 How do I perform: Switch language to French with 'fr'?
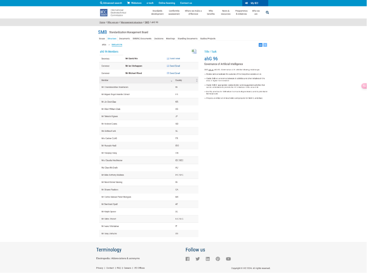click(x=265, y=45)
